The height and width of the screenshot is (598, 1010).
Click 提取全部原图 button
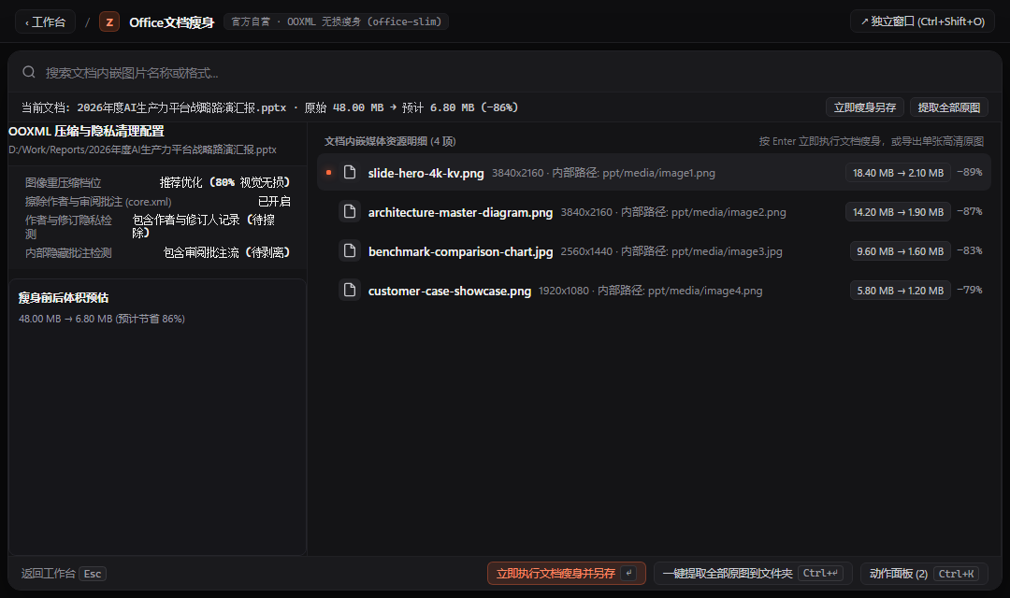pos(949,107)
